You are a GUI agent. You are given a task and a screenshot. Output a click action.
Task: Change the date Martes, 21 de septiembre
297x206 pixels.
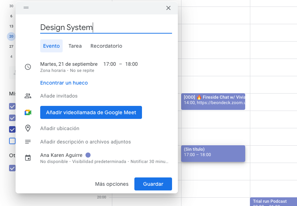click(69, 64)
